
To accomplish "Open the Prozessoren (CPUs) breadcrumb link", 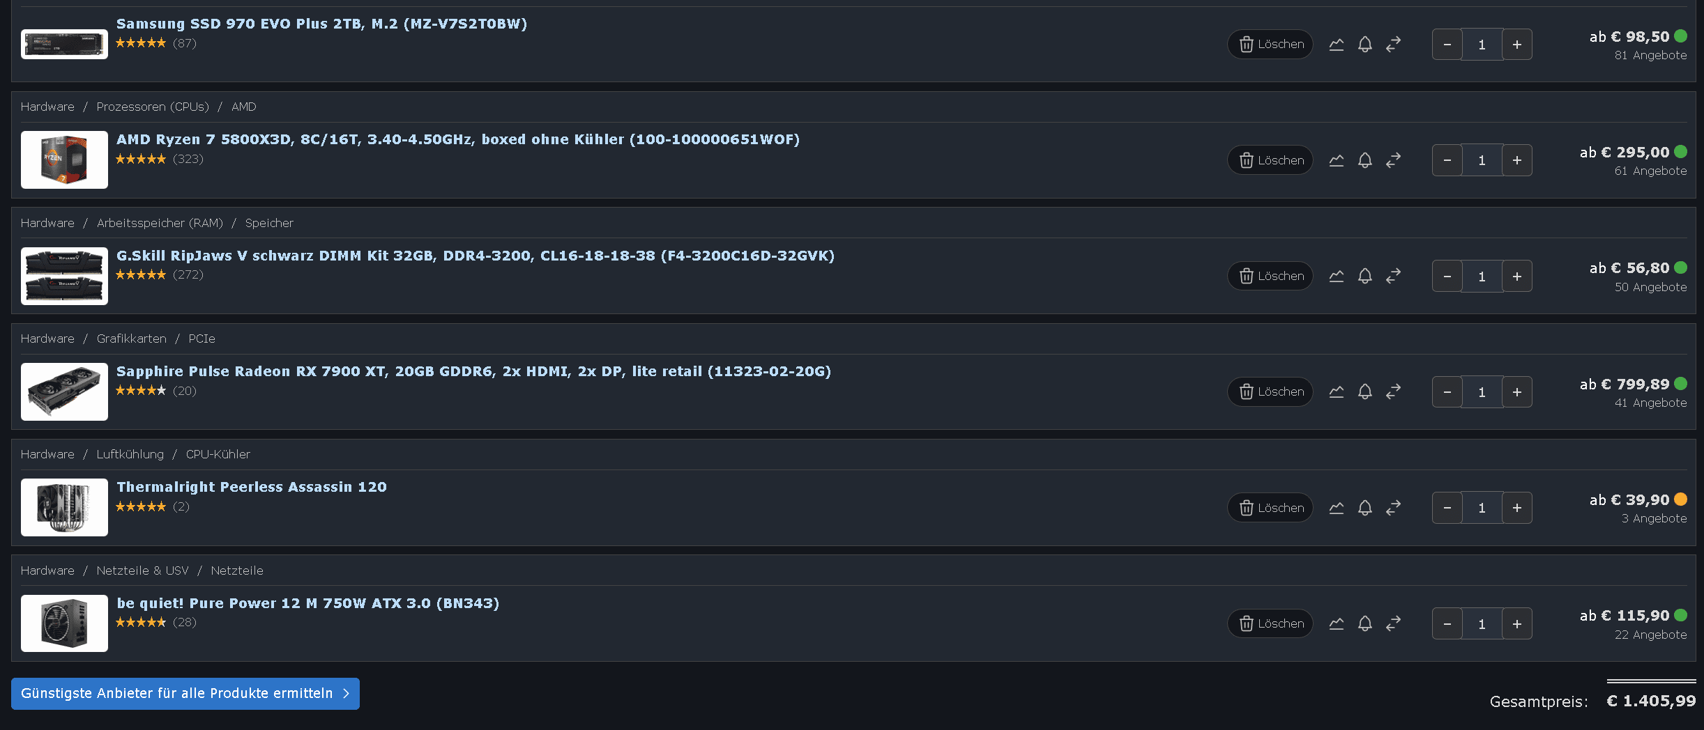I will (x=153, y=107).
